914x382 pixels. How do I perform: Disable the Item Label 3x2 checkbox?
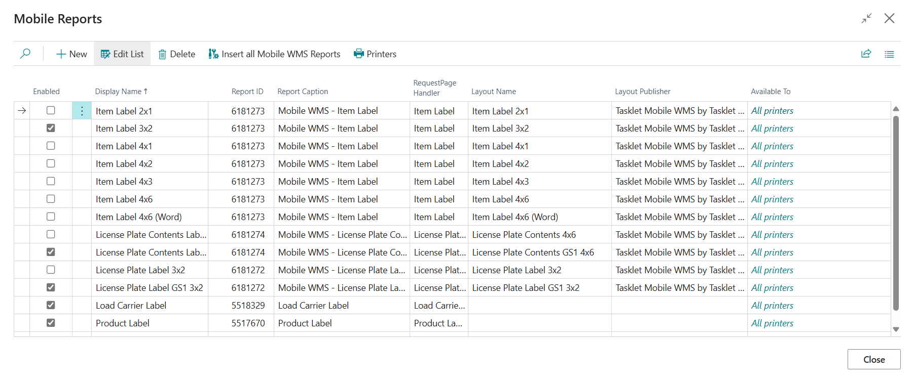[51, 128]
